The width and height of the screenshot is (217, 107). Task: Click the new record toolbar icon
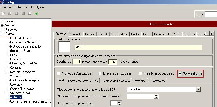click(x=3, y=13)
